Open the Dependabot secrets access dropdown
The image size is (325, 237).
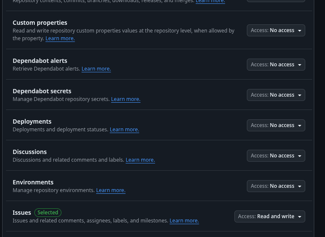(276, 95)
